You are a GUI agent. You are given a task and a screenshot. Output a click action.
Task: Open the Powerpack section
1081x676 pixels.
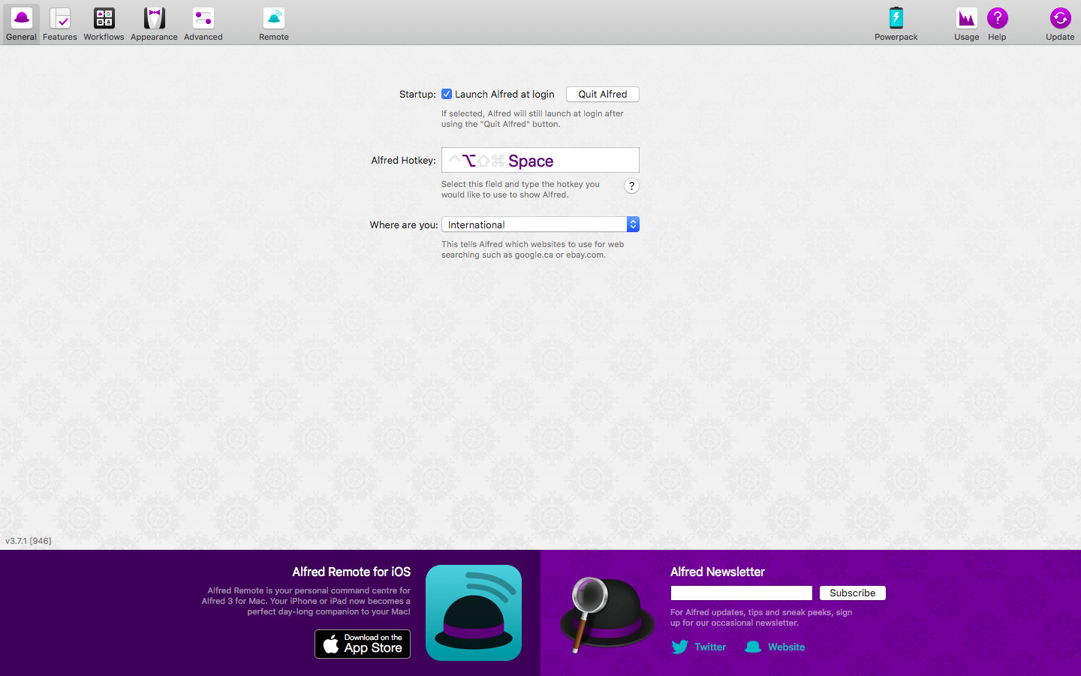click(896, 23)
